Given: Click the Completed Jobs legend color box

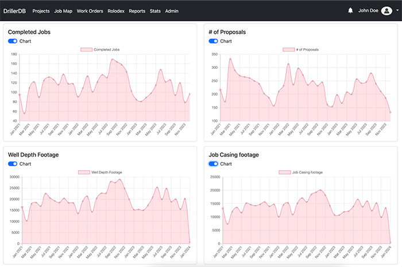Looking at the screenshot, I should 86,50.
